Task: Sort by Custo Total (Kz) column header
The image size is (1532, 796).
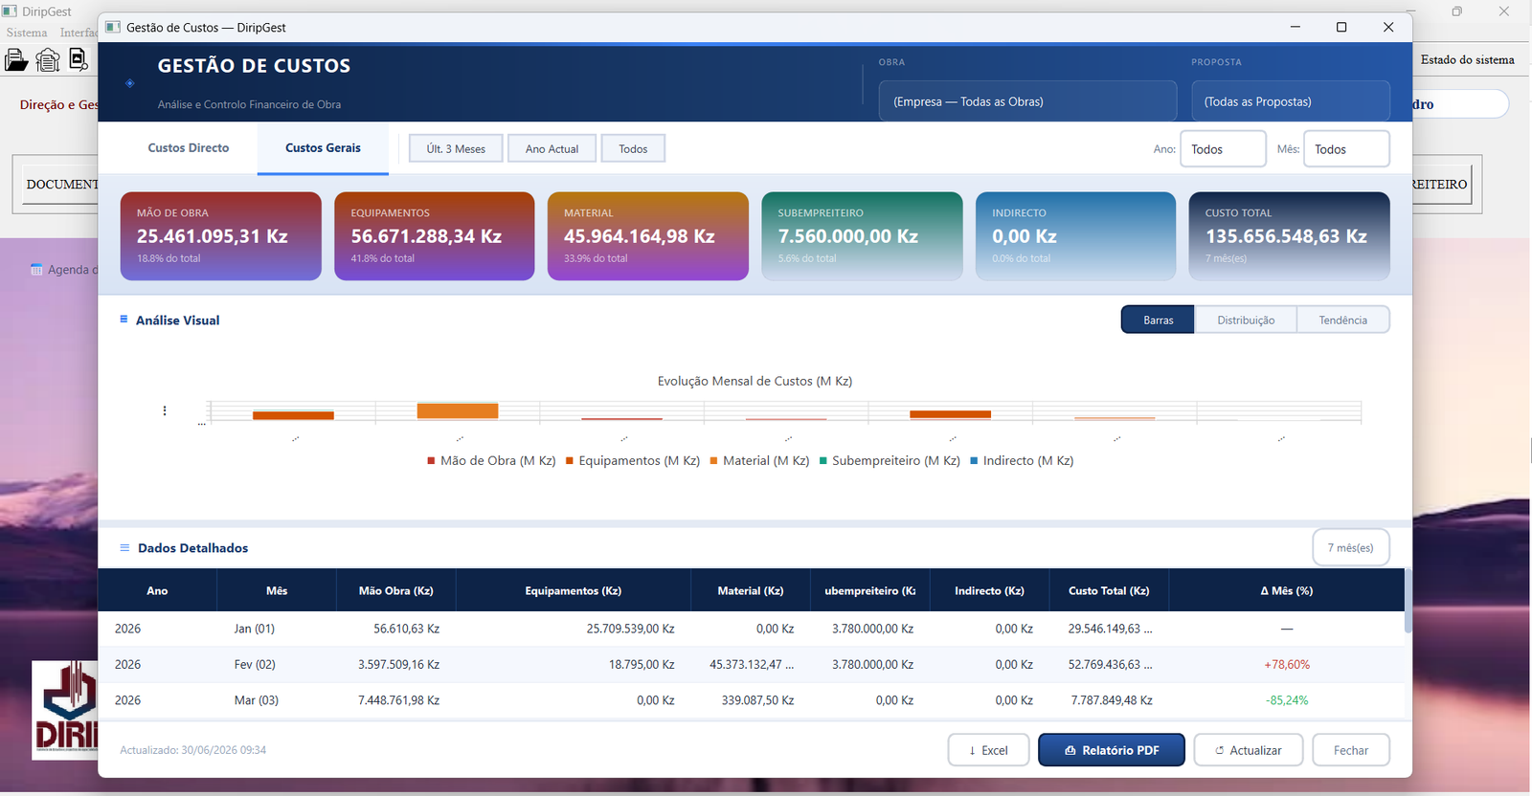Action: pyautogui.click(x=1109, y=590)
